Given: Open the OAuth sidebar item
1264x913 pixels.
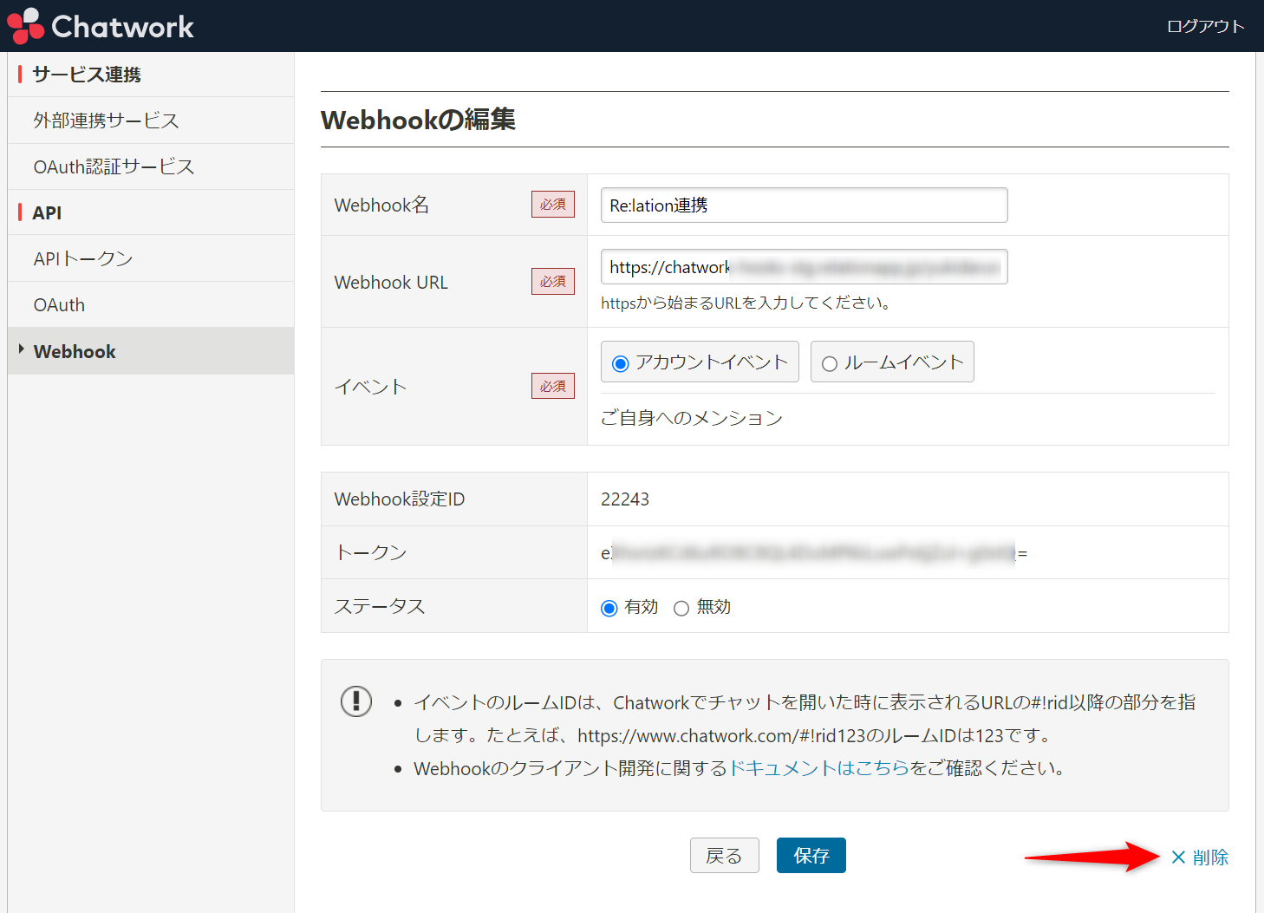Looking at the screenshot, I should pyautogui.click(x=151, y=305).
